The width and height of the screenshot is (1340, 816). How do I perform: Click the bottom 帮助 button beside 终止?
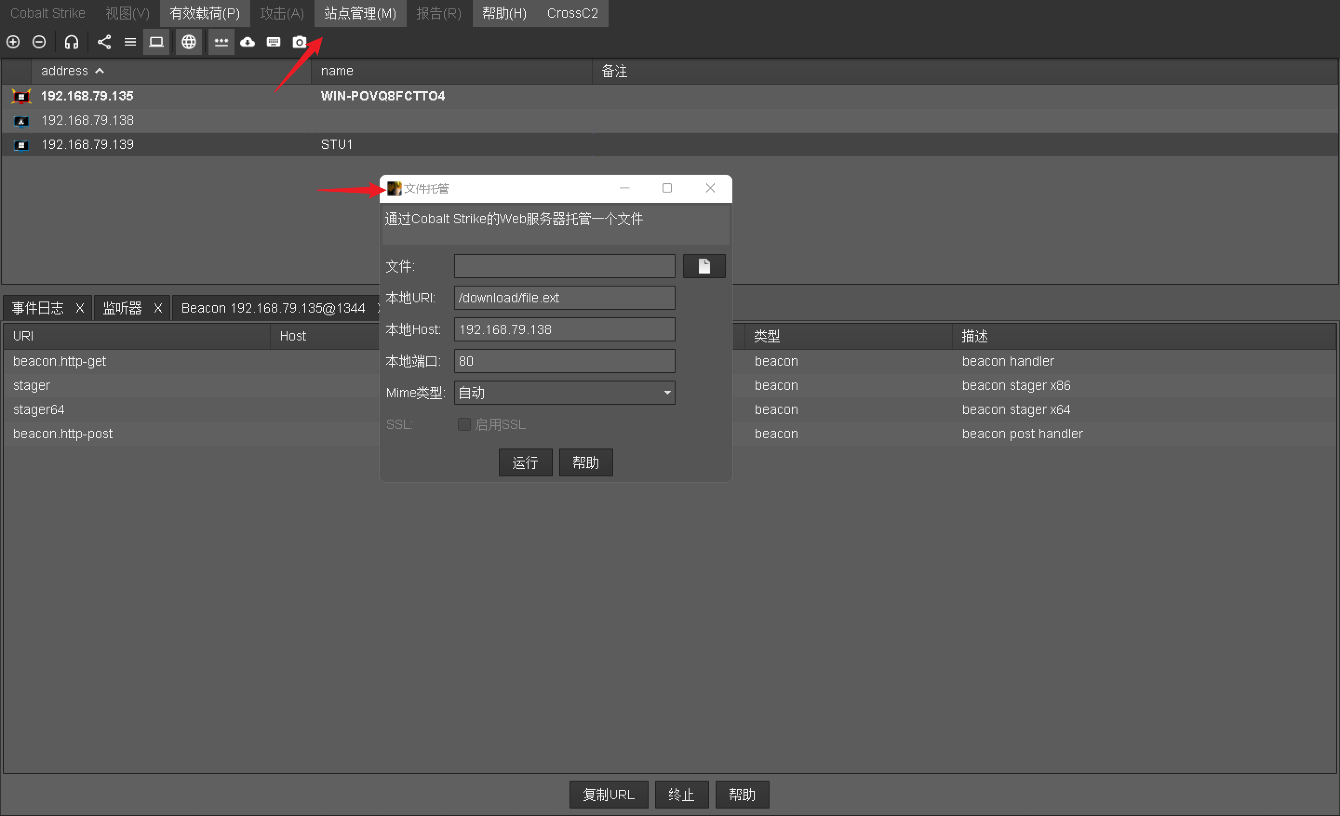click(742, 794)
